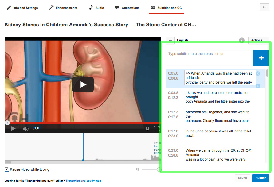Click the Type subtitle here text field

(209, 58)
